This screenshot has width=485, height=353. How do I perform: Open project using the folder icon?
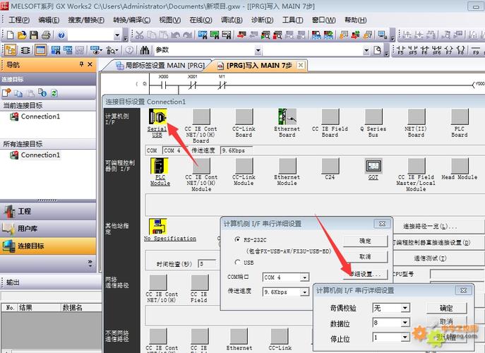click(22, 35)
